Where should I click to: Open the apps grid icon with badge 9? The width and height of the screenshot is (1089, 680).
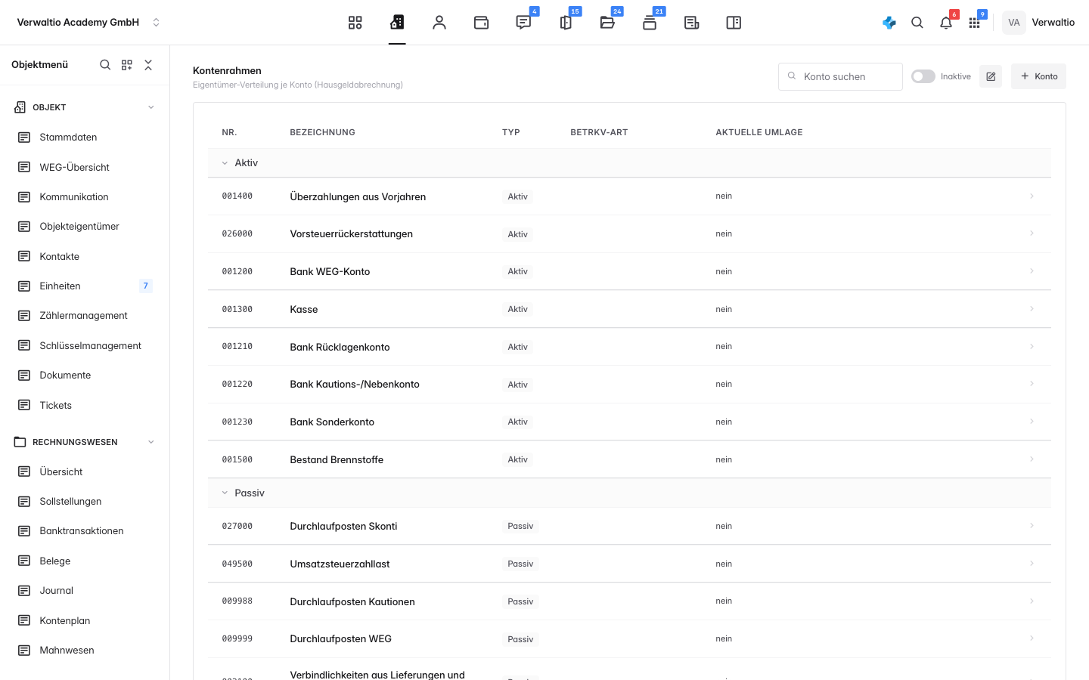[x=974, y=23]
